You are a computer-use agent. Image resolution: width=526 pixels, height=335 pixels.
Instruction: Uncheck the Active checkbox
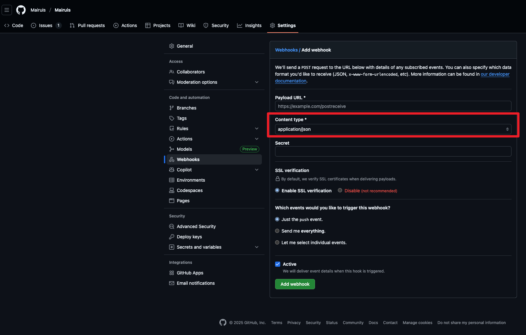click(278, 264)
